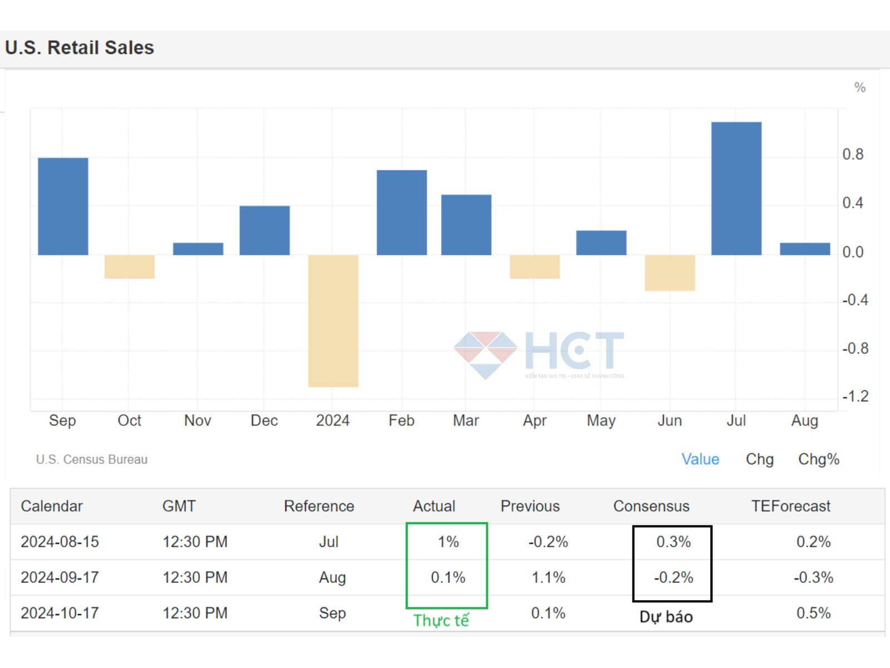890x668 pixels.
Task: Click the -1.2 y-axis label
Action: (855, 396)
